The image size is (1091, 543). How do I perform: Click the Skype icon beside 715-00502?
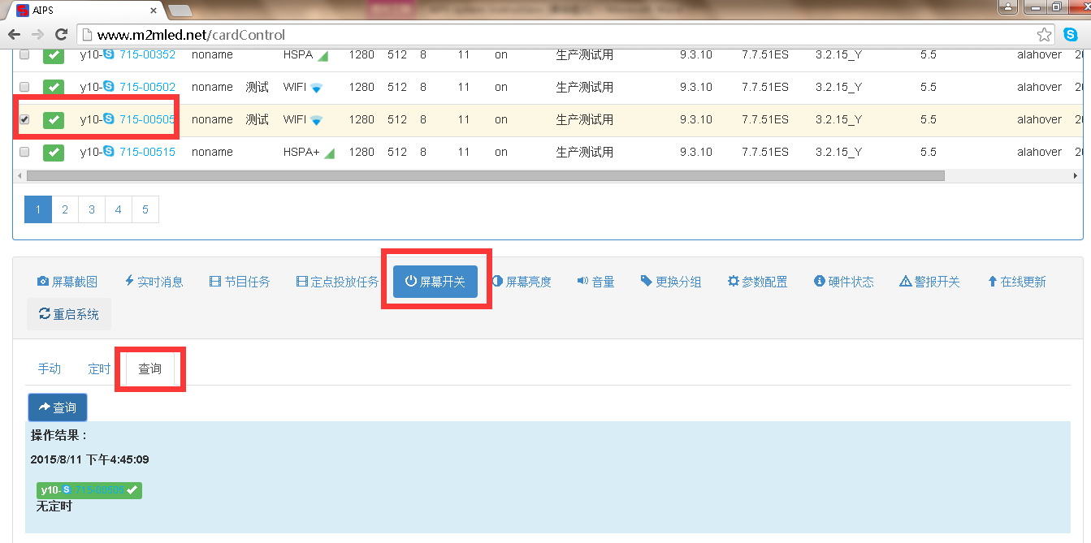tap(109, 87)
